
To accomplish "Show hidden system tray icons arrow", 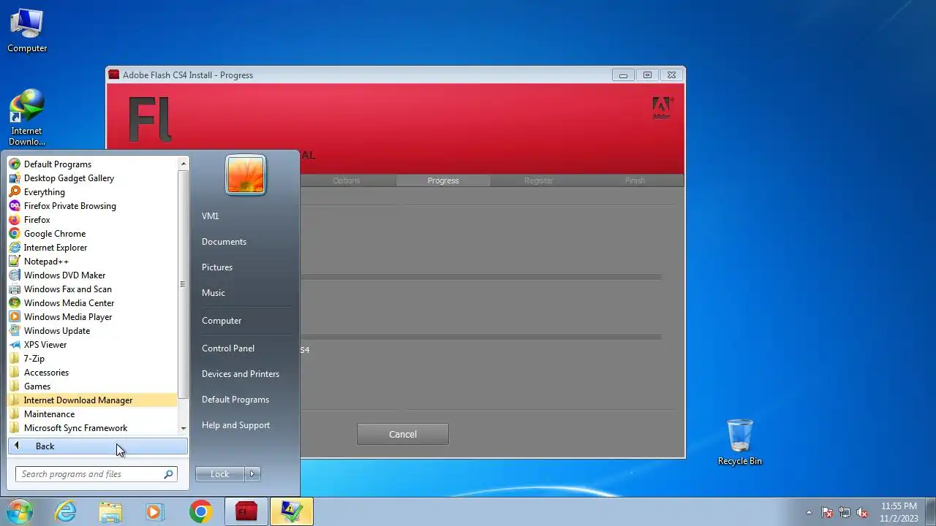I will click(809, 512).
